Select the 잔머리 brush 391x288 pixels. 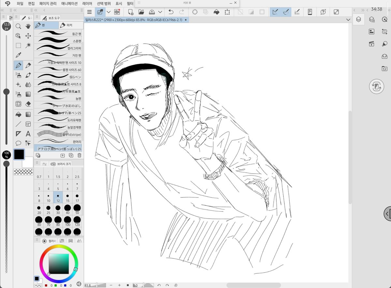[58, 141]
